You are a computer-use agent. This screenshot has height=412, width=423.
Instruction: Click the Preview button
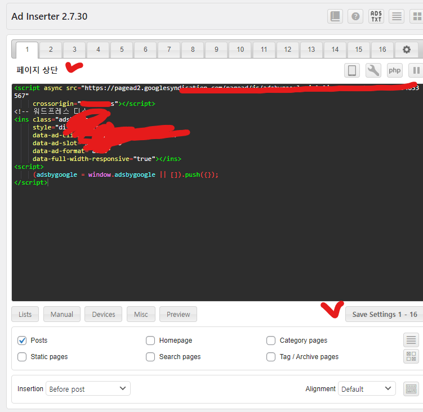[x=178, y=315]
